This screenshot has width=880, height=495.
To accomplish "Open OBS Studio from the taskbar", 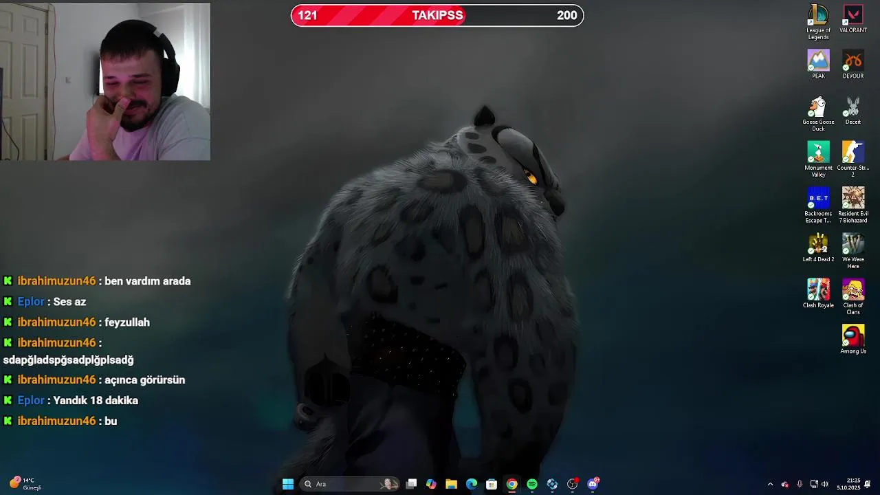I will [573, 484].
